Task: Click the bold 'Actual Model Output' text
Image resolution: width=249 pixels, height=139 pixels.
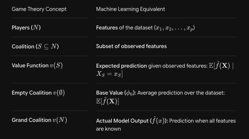Action: pyautogui.click(x=122, y=121)
